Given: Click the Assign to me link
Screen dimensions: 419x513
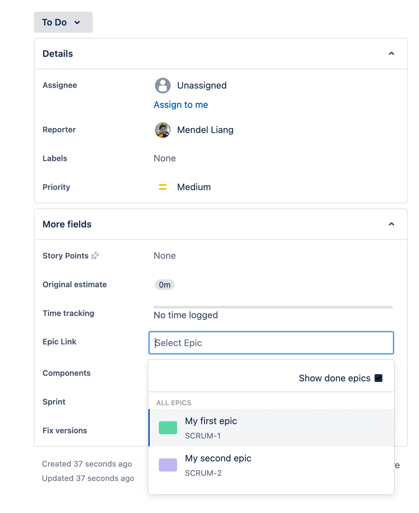Looking at the screenshot, I should [x=181, y=105].
